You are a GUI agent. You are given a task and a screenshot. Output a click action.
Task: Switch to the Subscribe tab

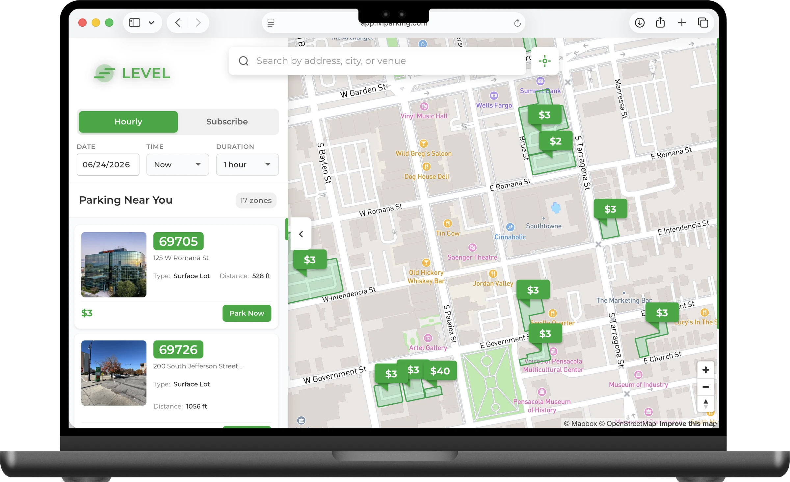(227, 122)
